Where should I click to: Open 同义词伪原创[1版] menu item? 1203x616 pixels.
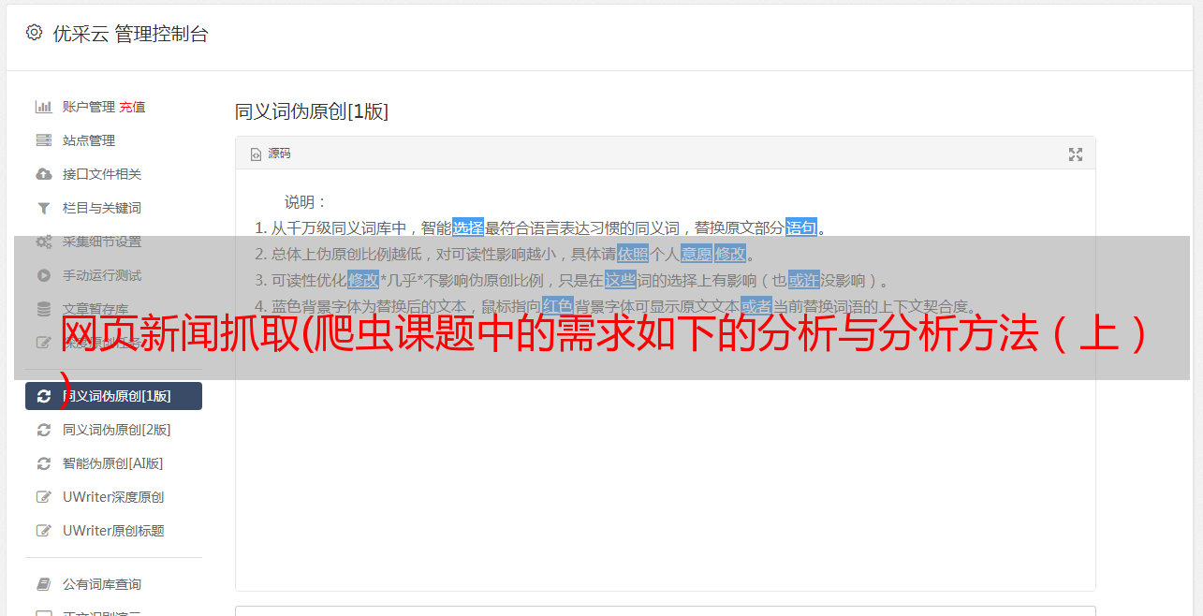(113, 396)
